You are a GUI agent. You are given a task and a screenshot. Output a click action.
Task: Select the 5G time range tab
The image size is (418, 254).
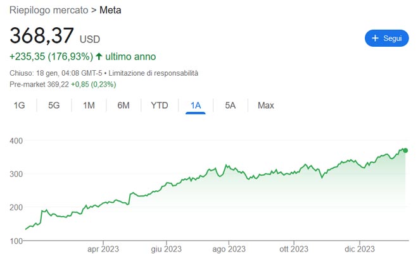(54, 106)
